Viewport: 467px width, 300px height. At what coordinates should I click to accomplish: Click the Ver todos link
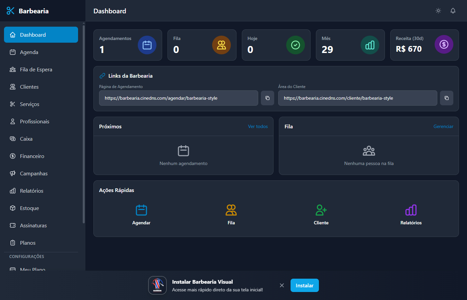pos(258,126)
